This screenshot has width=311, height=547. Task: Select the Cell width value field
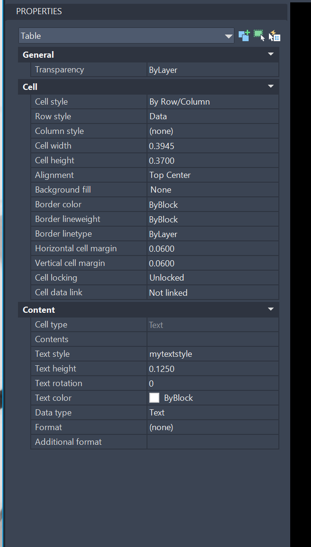pyautogui.click(x=213, y=146)
